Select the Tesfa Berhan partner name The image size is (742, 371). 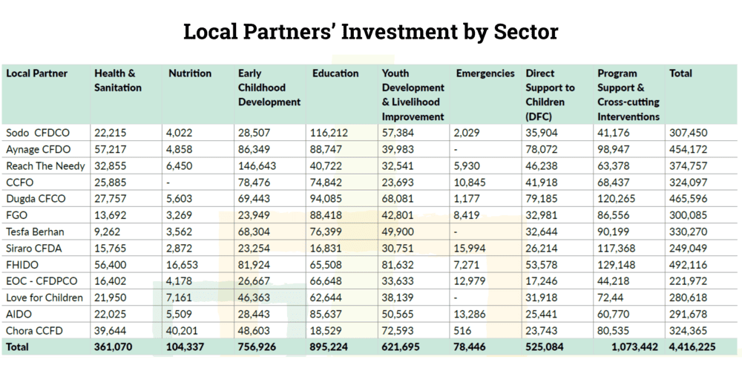(x=35, y=231)
